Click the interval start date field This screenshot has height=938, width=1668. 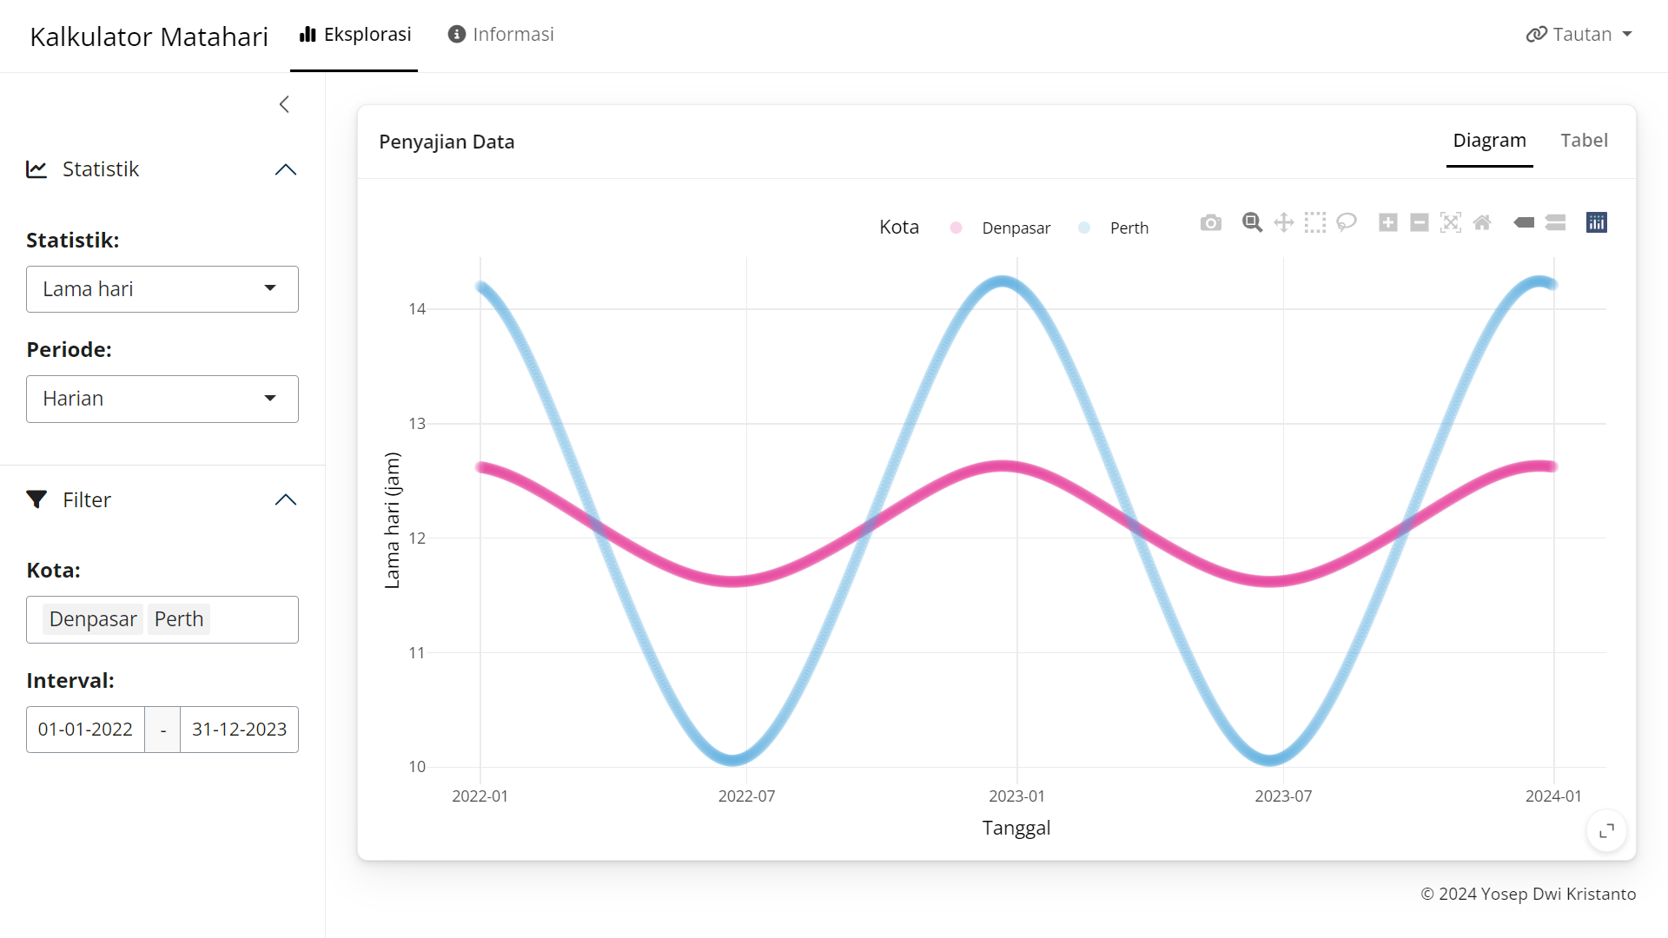[x=85, y=730]
